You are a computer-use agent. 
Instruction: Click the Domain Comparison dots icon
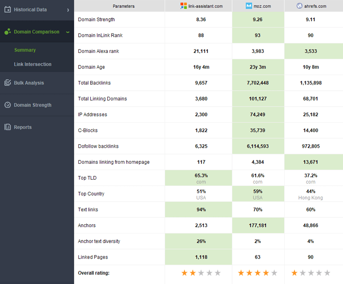(x=8, y=32)
